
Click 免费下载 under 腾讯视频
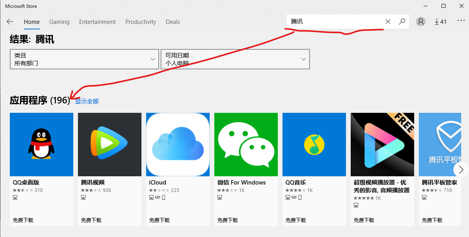click(x=91, y=220)
